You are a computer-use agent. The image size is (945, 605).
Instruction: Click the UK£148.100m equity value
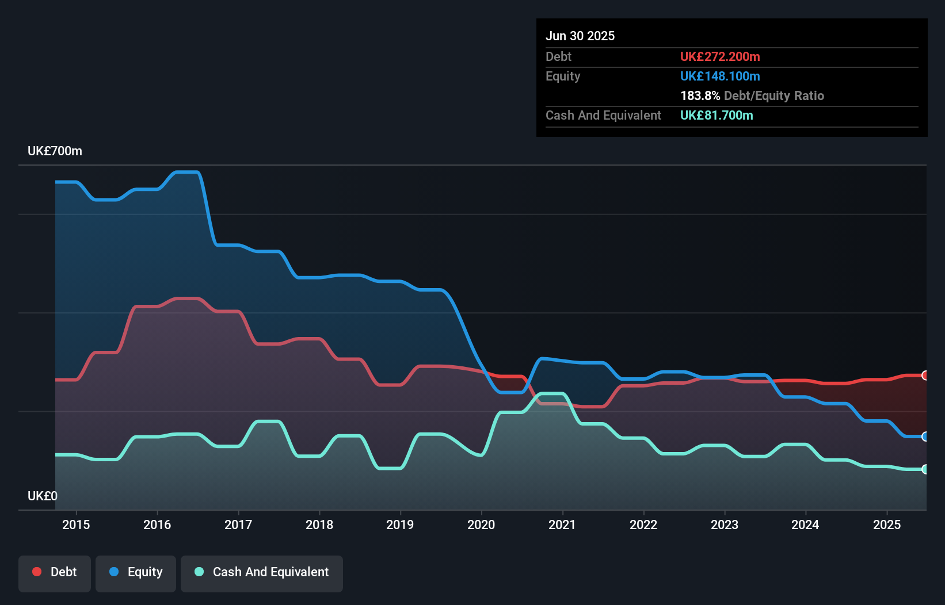point(720,76)
